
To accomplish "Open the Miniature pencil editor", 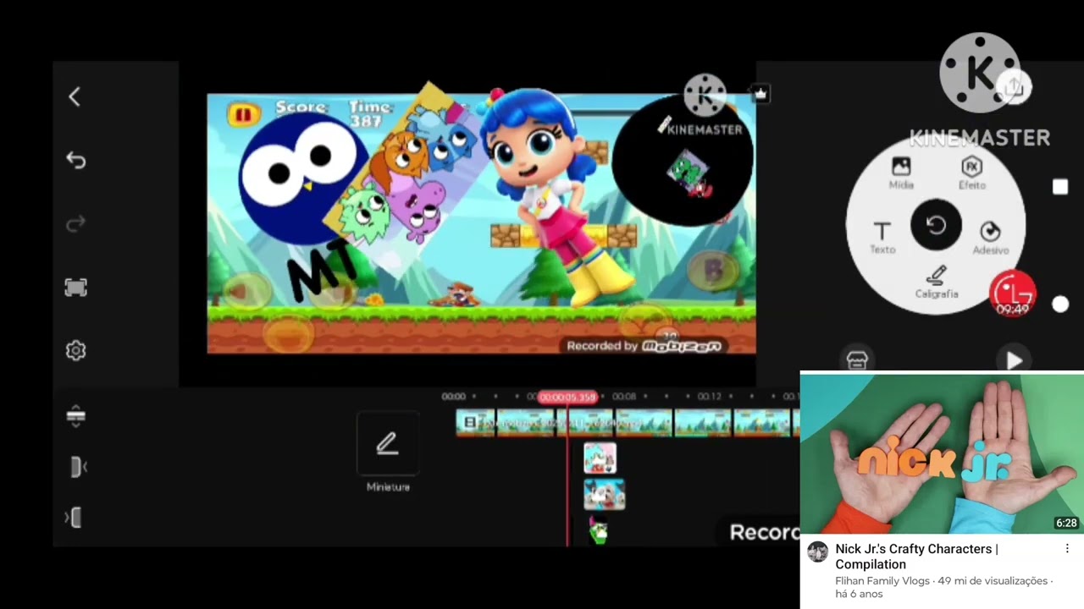I will click(388, 444).
